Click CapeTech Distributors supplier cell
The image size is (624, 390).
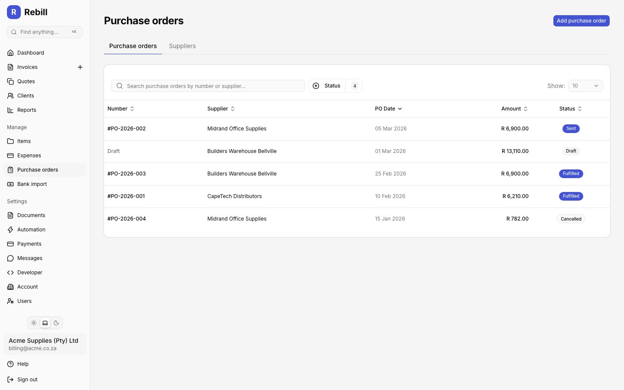point(234,196)
